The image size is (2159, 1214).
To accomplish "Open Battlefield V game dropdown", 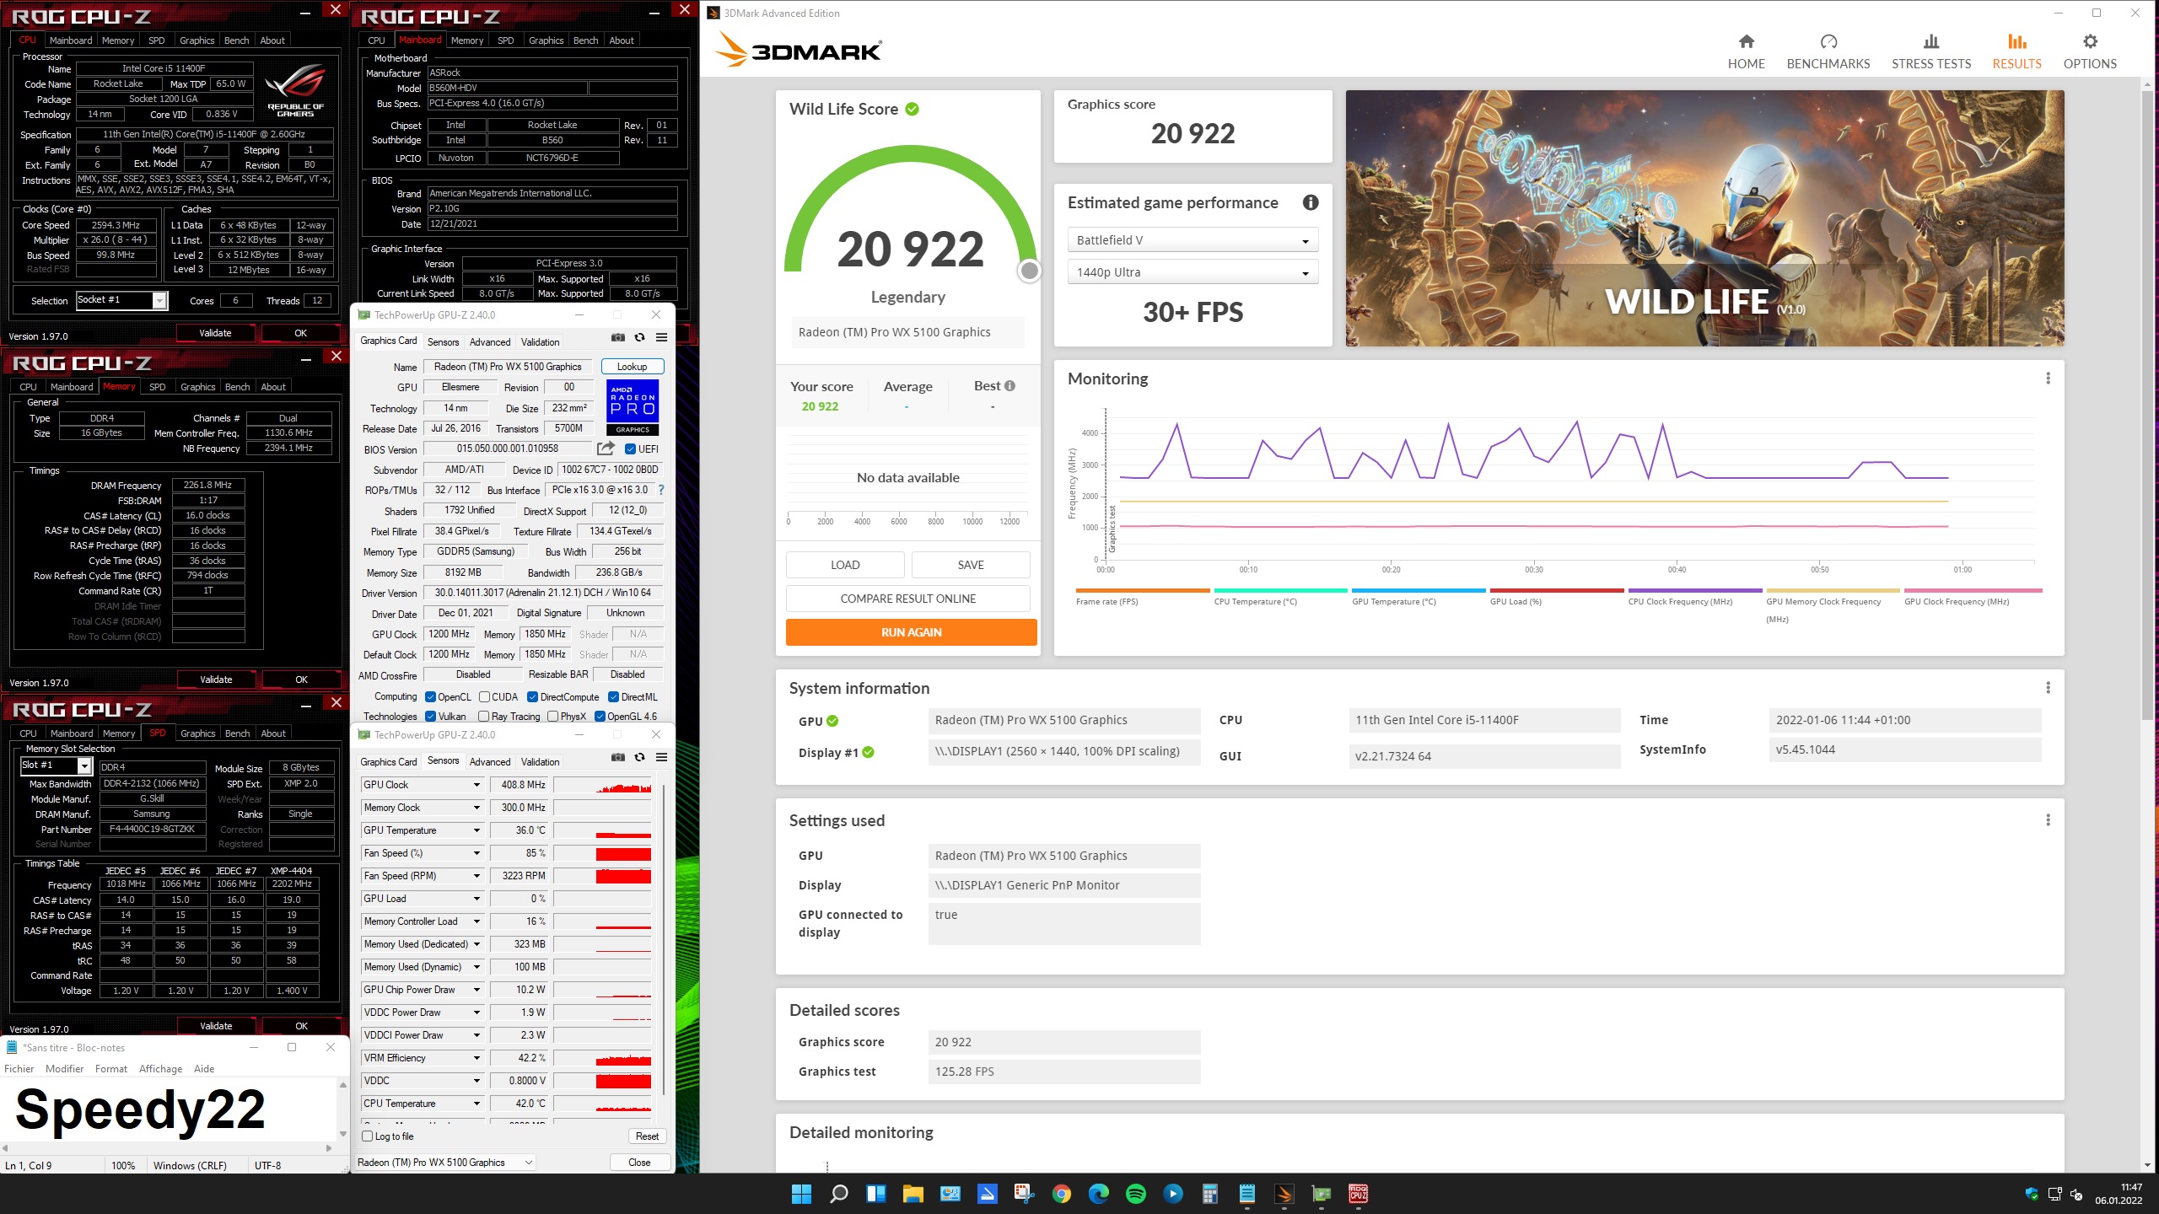I will pyautogui.click(x=1193, y=240).
